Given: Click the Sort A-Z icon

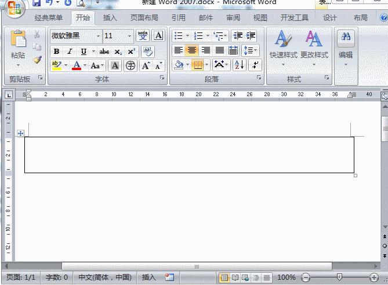Looking at the screenshot, I should [239, 65].
